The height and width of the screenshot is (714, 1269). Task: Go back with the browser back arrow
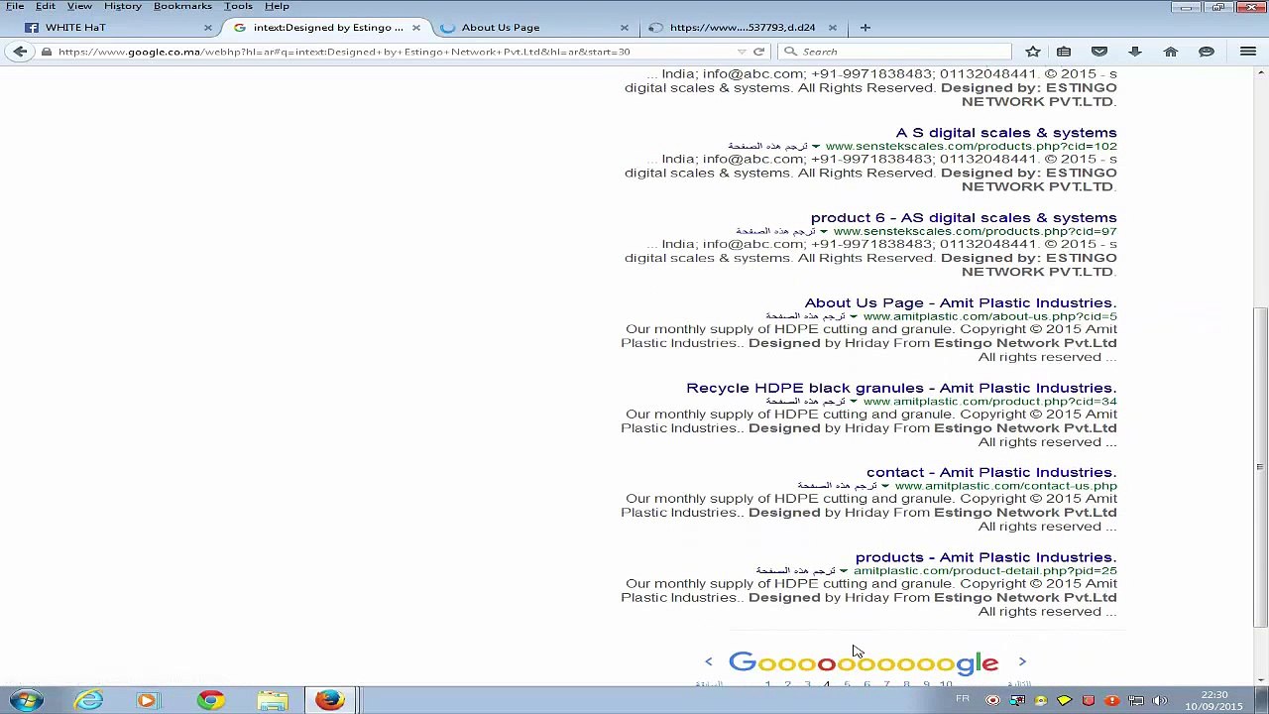coord(20,52)
